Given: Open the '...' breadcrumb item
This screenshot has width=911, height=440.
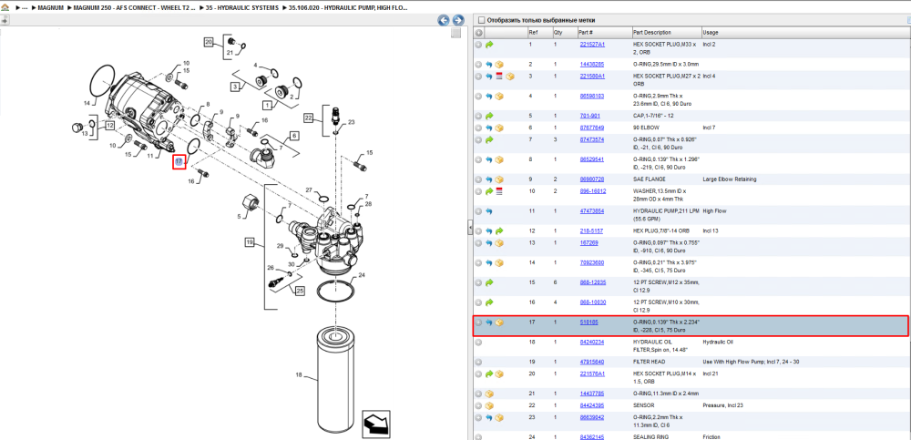Looking at the screenshot, I should pyautogui.click(x=25, y=8).
